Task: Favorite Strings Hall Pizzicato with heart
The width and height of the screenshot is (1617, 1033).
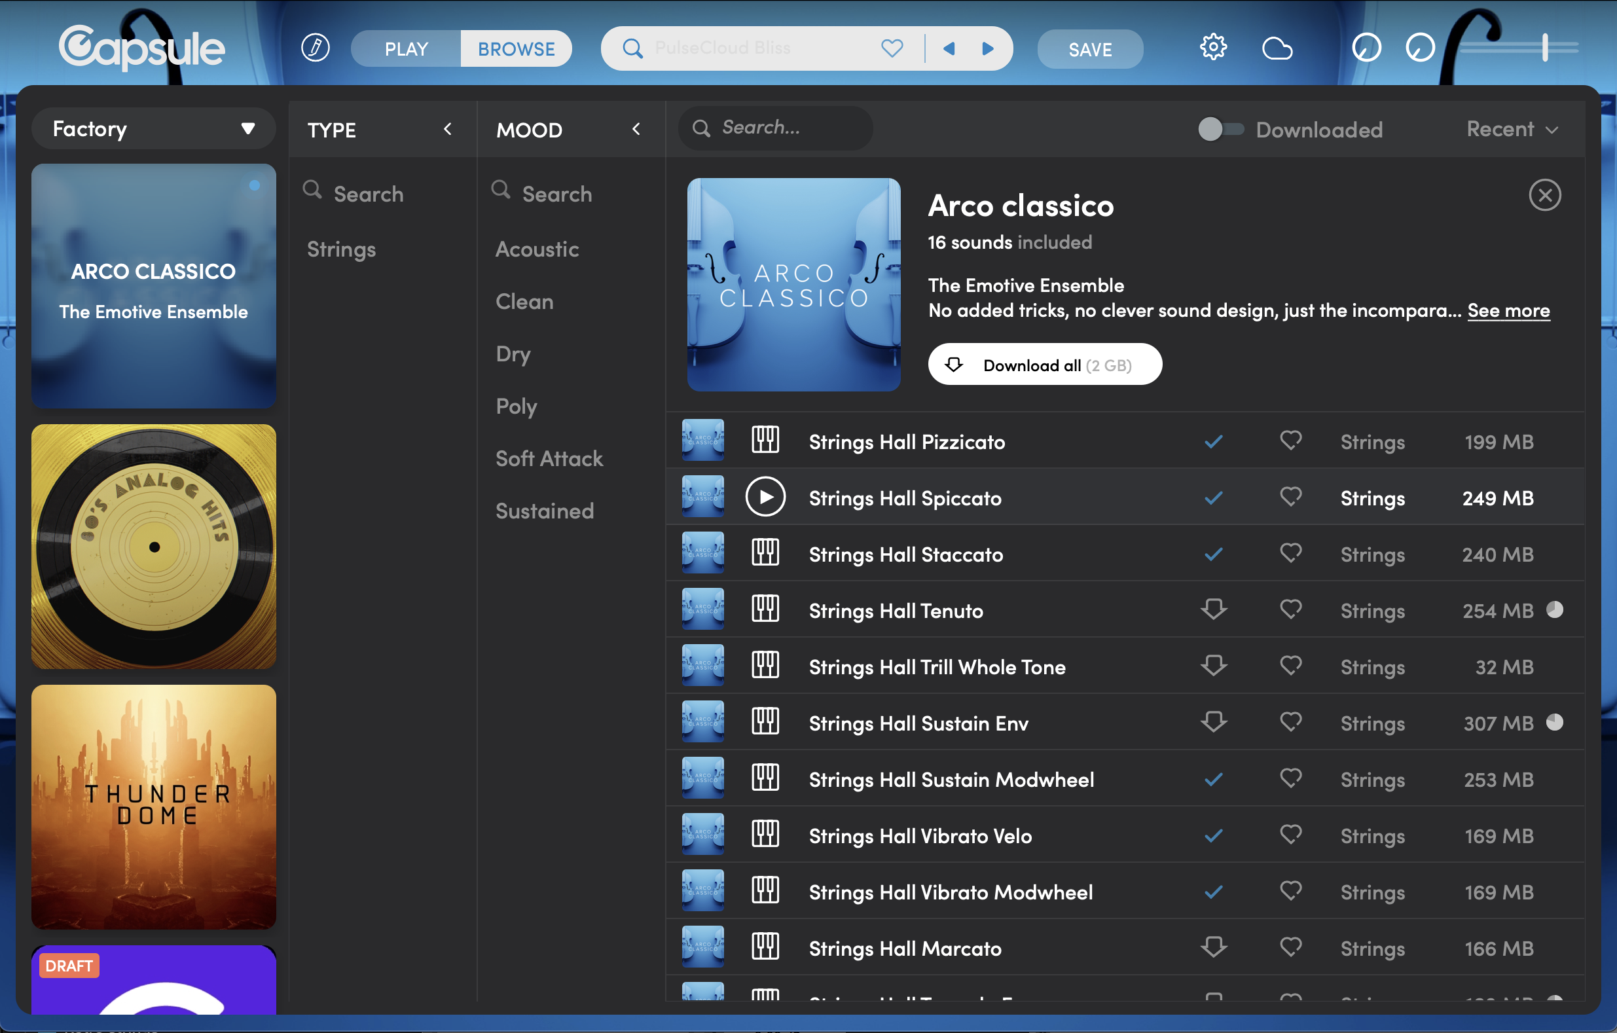Action: (1290, 441)
